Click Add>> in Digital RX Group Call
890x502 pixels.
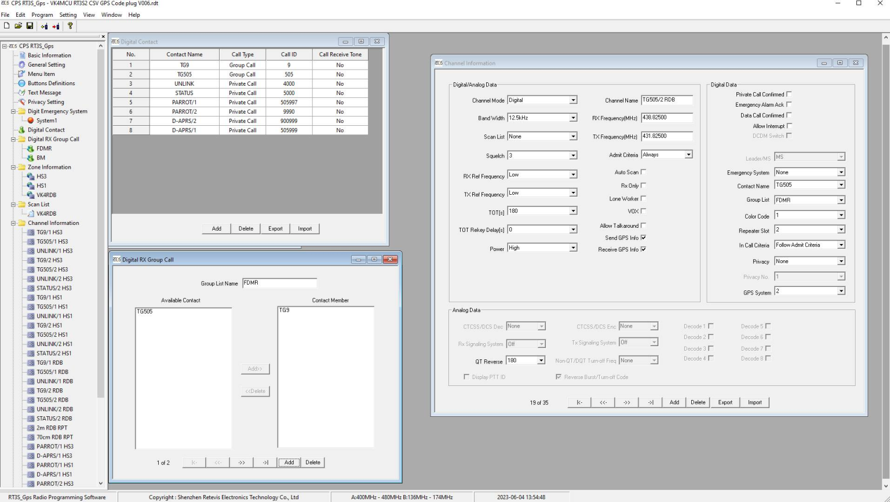pyautogui.click(x=255, y=369)
